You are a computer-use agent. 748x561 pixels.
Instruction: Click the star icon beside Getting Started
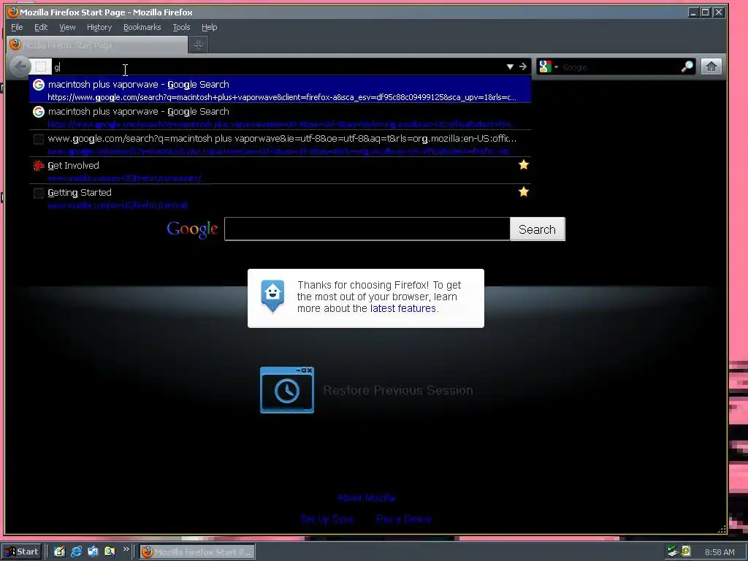(x=523, y=192)
